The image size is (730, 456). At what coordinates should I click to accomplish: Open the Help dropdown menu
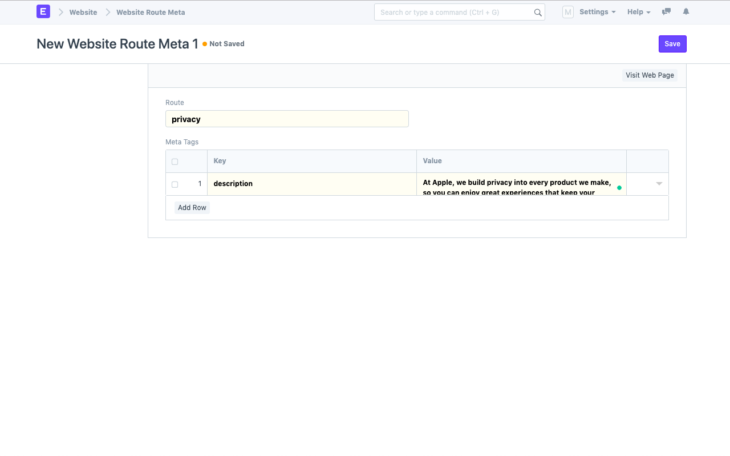[638, 12]
